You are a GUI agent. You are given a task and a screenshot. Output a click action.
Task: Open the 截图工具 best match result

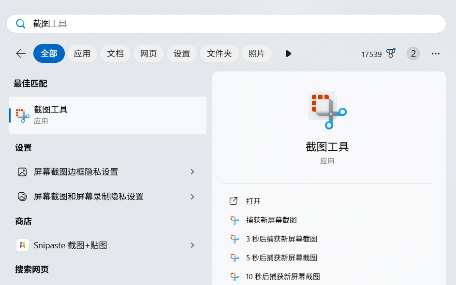(108, 115)
